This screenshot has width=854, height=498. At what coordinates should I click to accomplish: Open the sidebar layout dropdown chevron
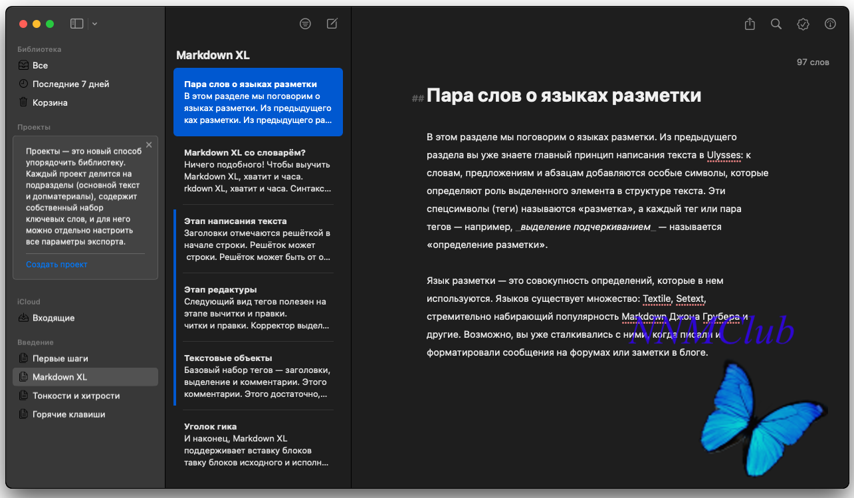[95, 24]
